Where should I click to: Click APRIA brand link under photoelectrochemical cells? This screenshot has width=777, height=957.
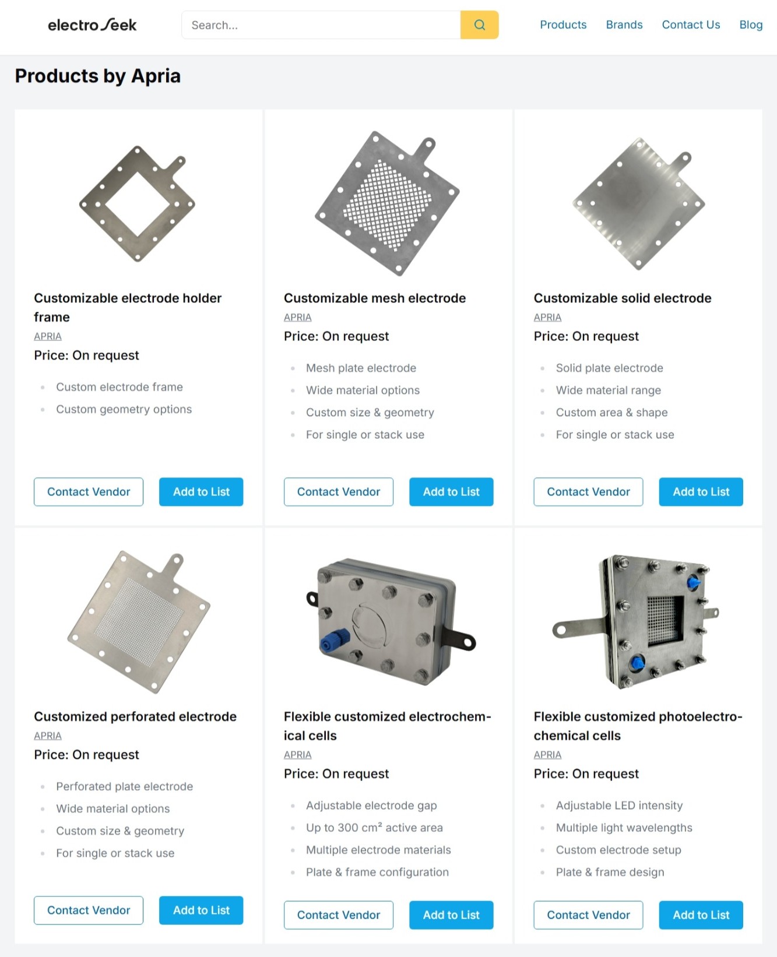point(547,755)
